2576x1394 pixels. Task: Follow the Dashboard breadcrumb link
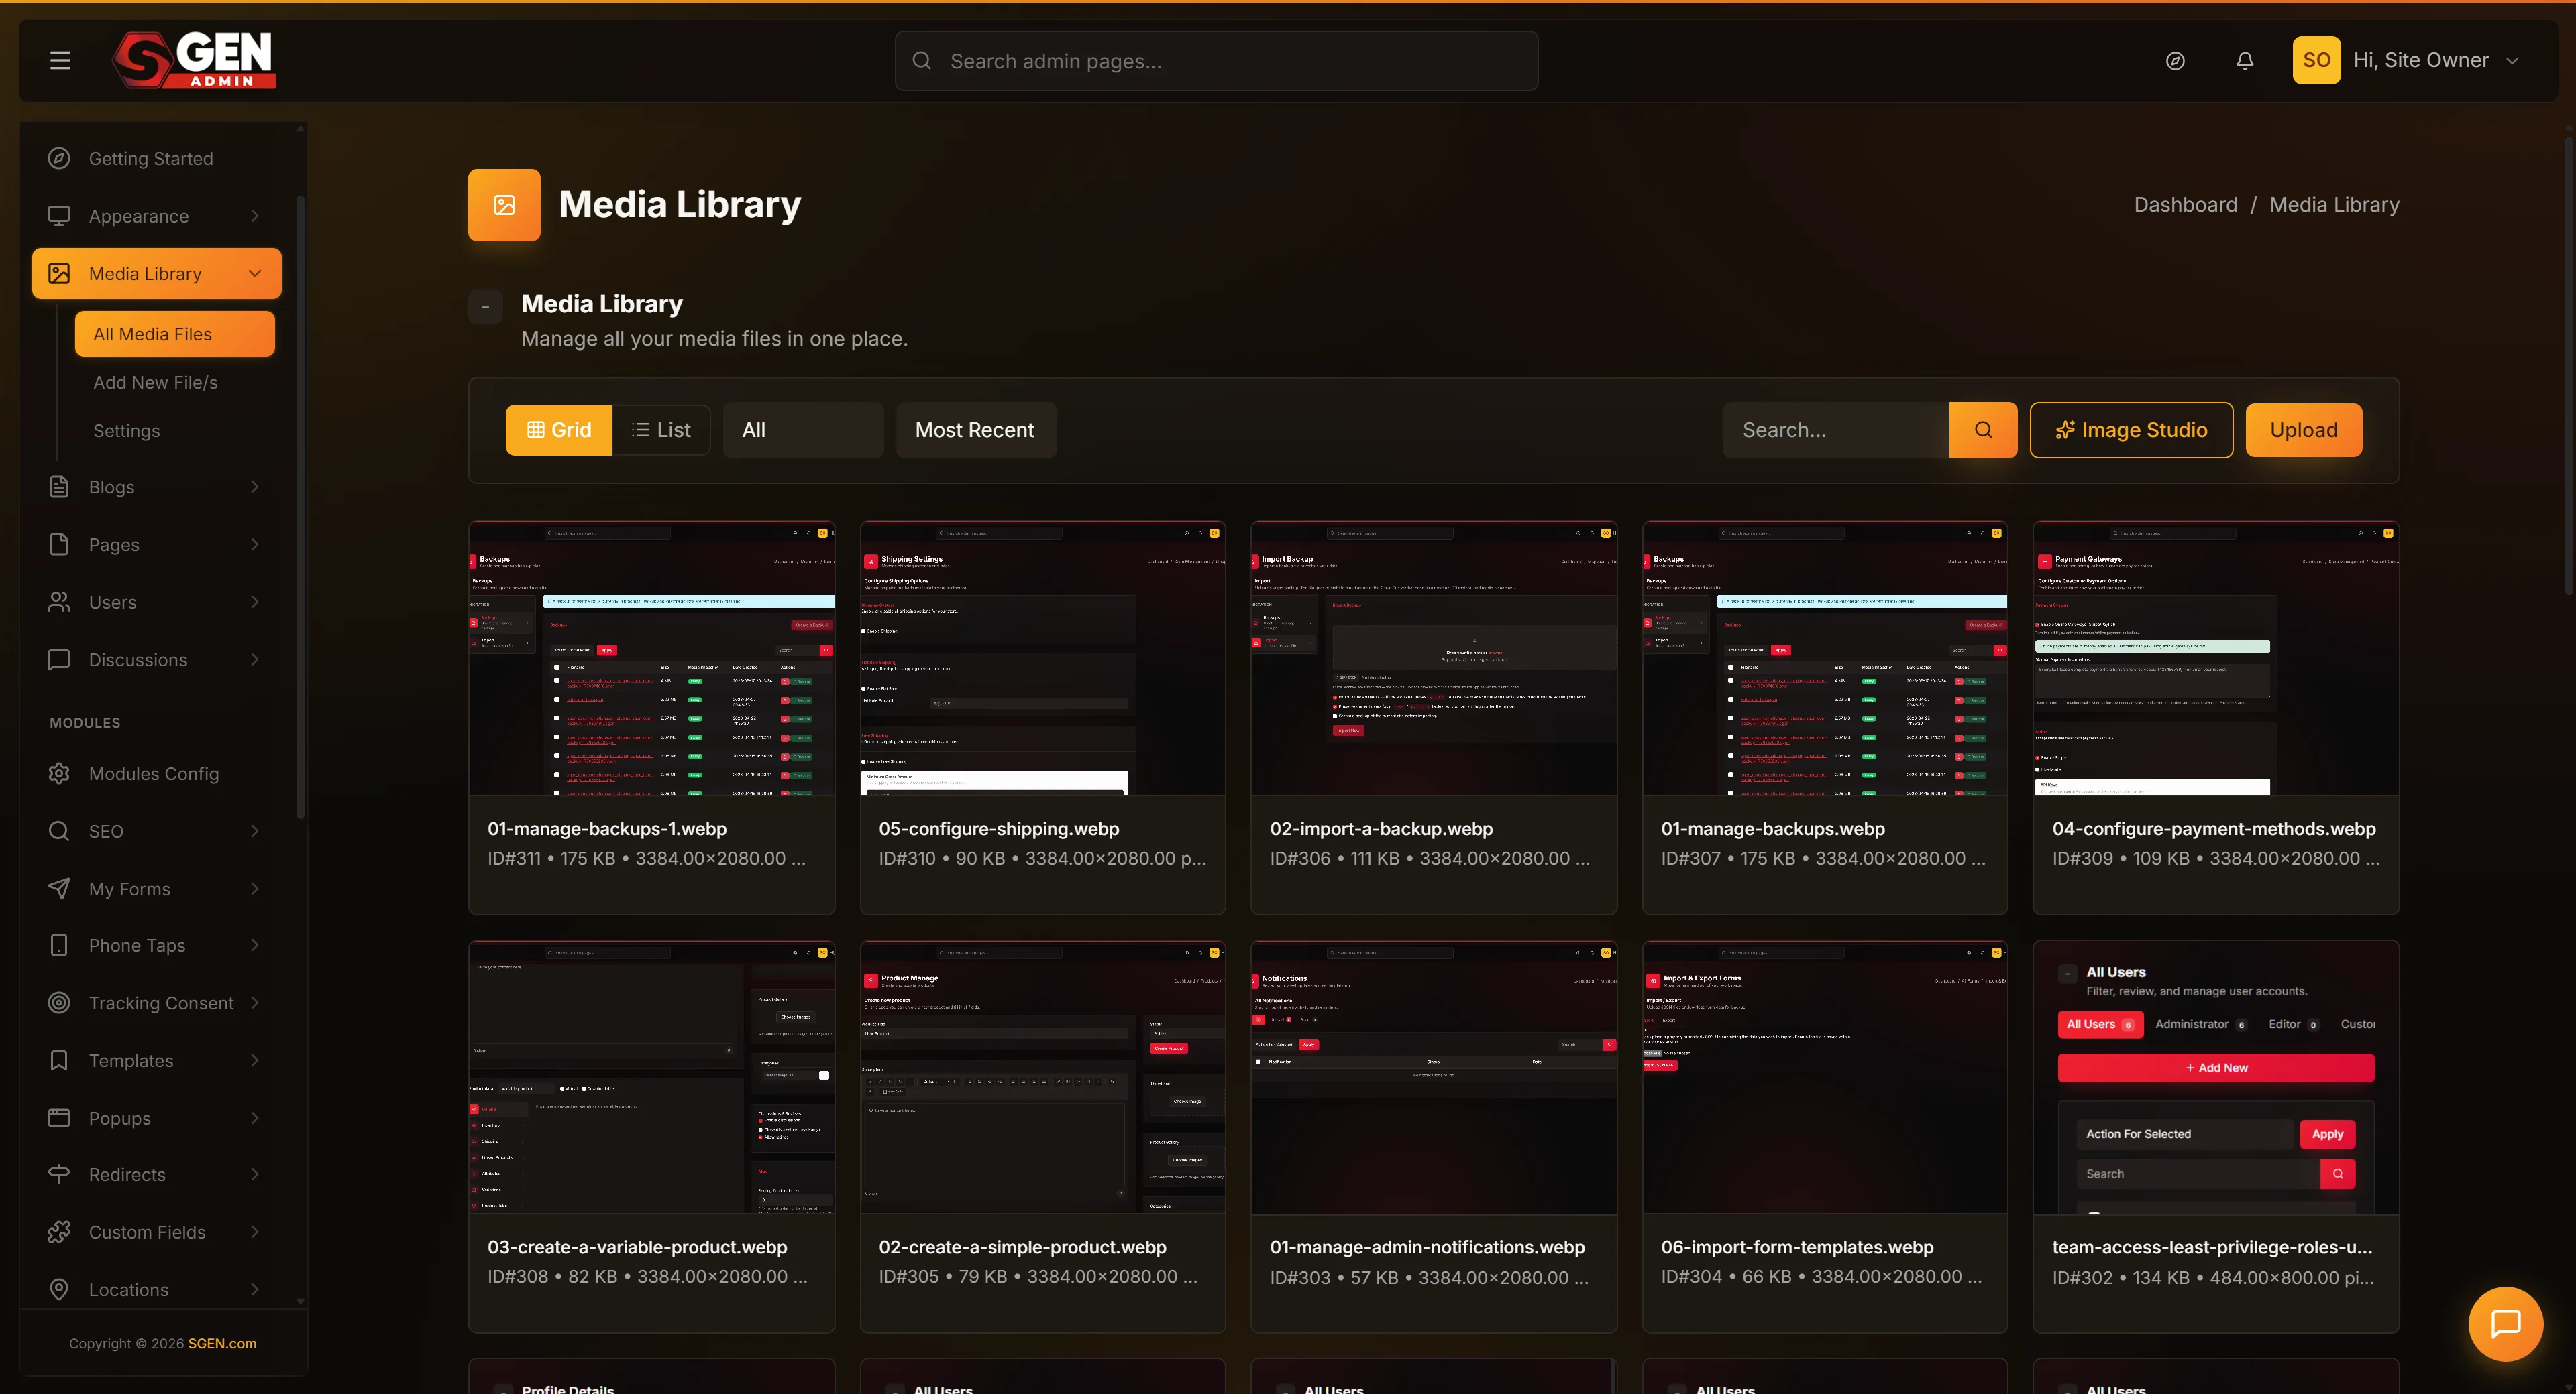[2185, 205]
